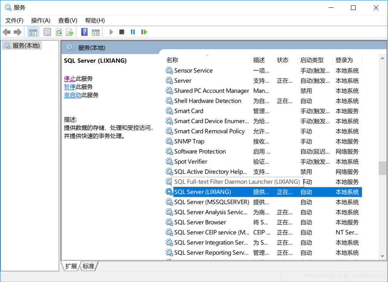Click the Forward arrow toolbar icon
Viewport: 388px width, 282px height.
point(18,32)
